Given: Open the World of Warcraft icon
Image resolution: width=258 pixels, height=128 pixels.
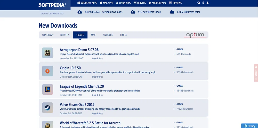Looking at the screenshot, I should pyautogui.click(x=47, y=124).
